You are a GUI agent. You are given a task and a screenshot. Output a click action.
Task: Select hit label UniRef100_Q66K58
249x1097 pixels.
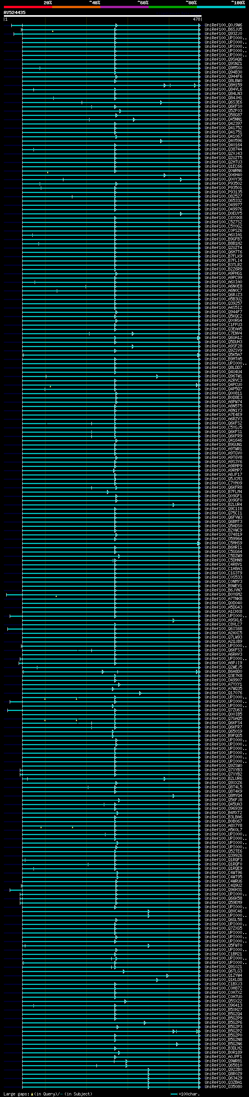click(x=223, y=899)
